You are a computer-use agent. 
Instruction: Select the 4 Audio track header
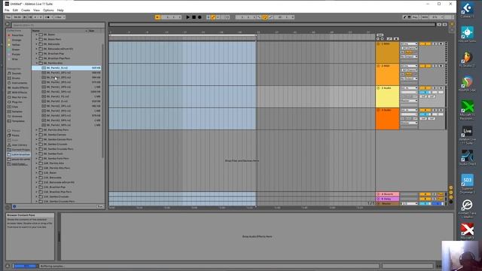387,119
